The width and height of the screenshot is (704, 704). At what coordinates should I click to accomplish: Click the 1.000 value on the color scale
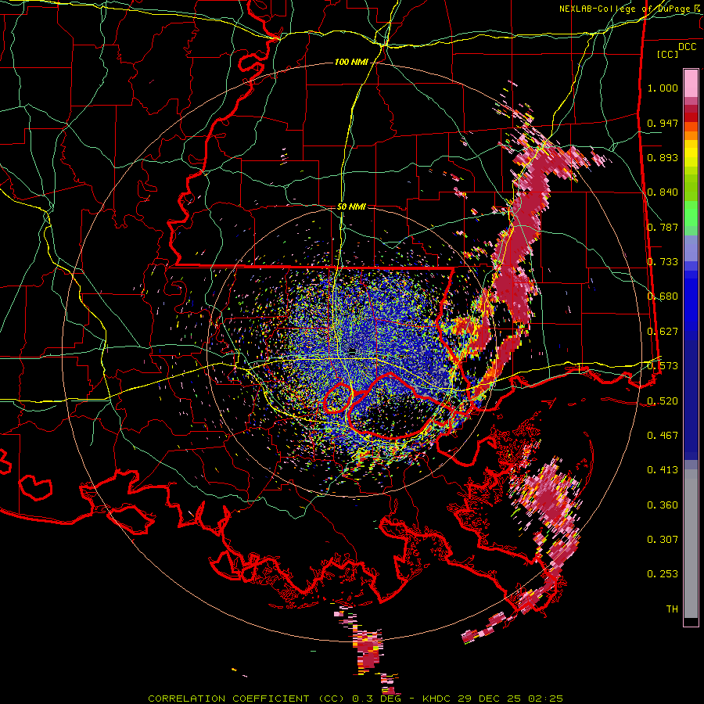(663, 88)
